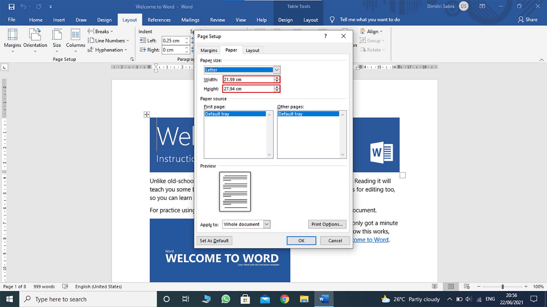
Task: Click the Save icon in title bar
Action: coord(11,7)
